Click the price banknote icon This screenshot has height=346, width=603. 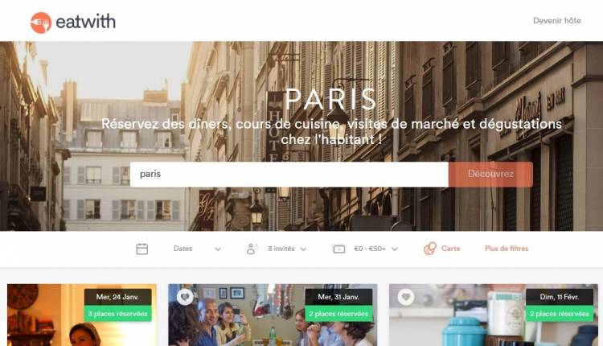(x=338, y=249)
